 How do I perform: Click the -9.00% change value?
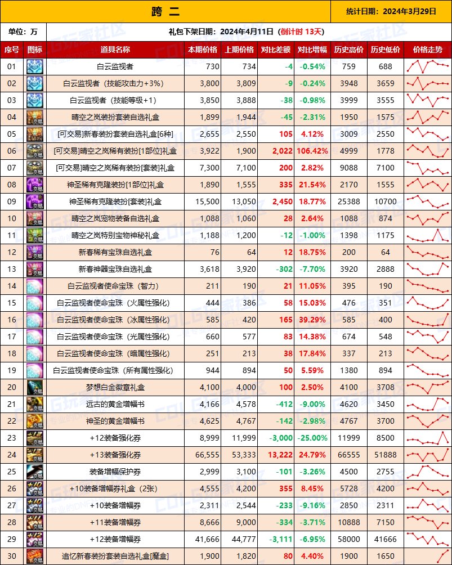(x=312, y=404)
